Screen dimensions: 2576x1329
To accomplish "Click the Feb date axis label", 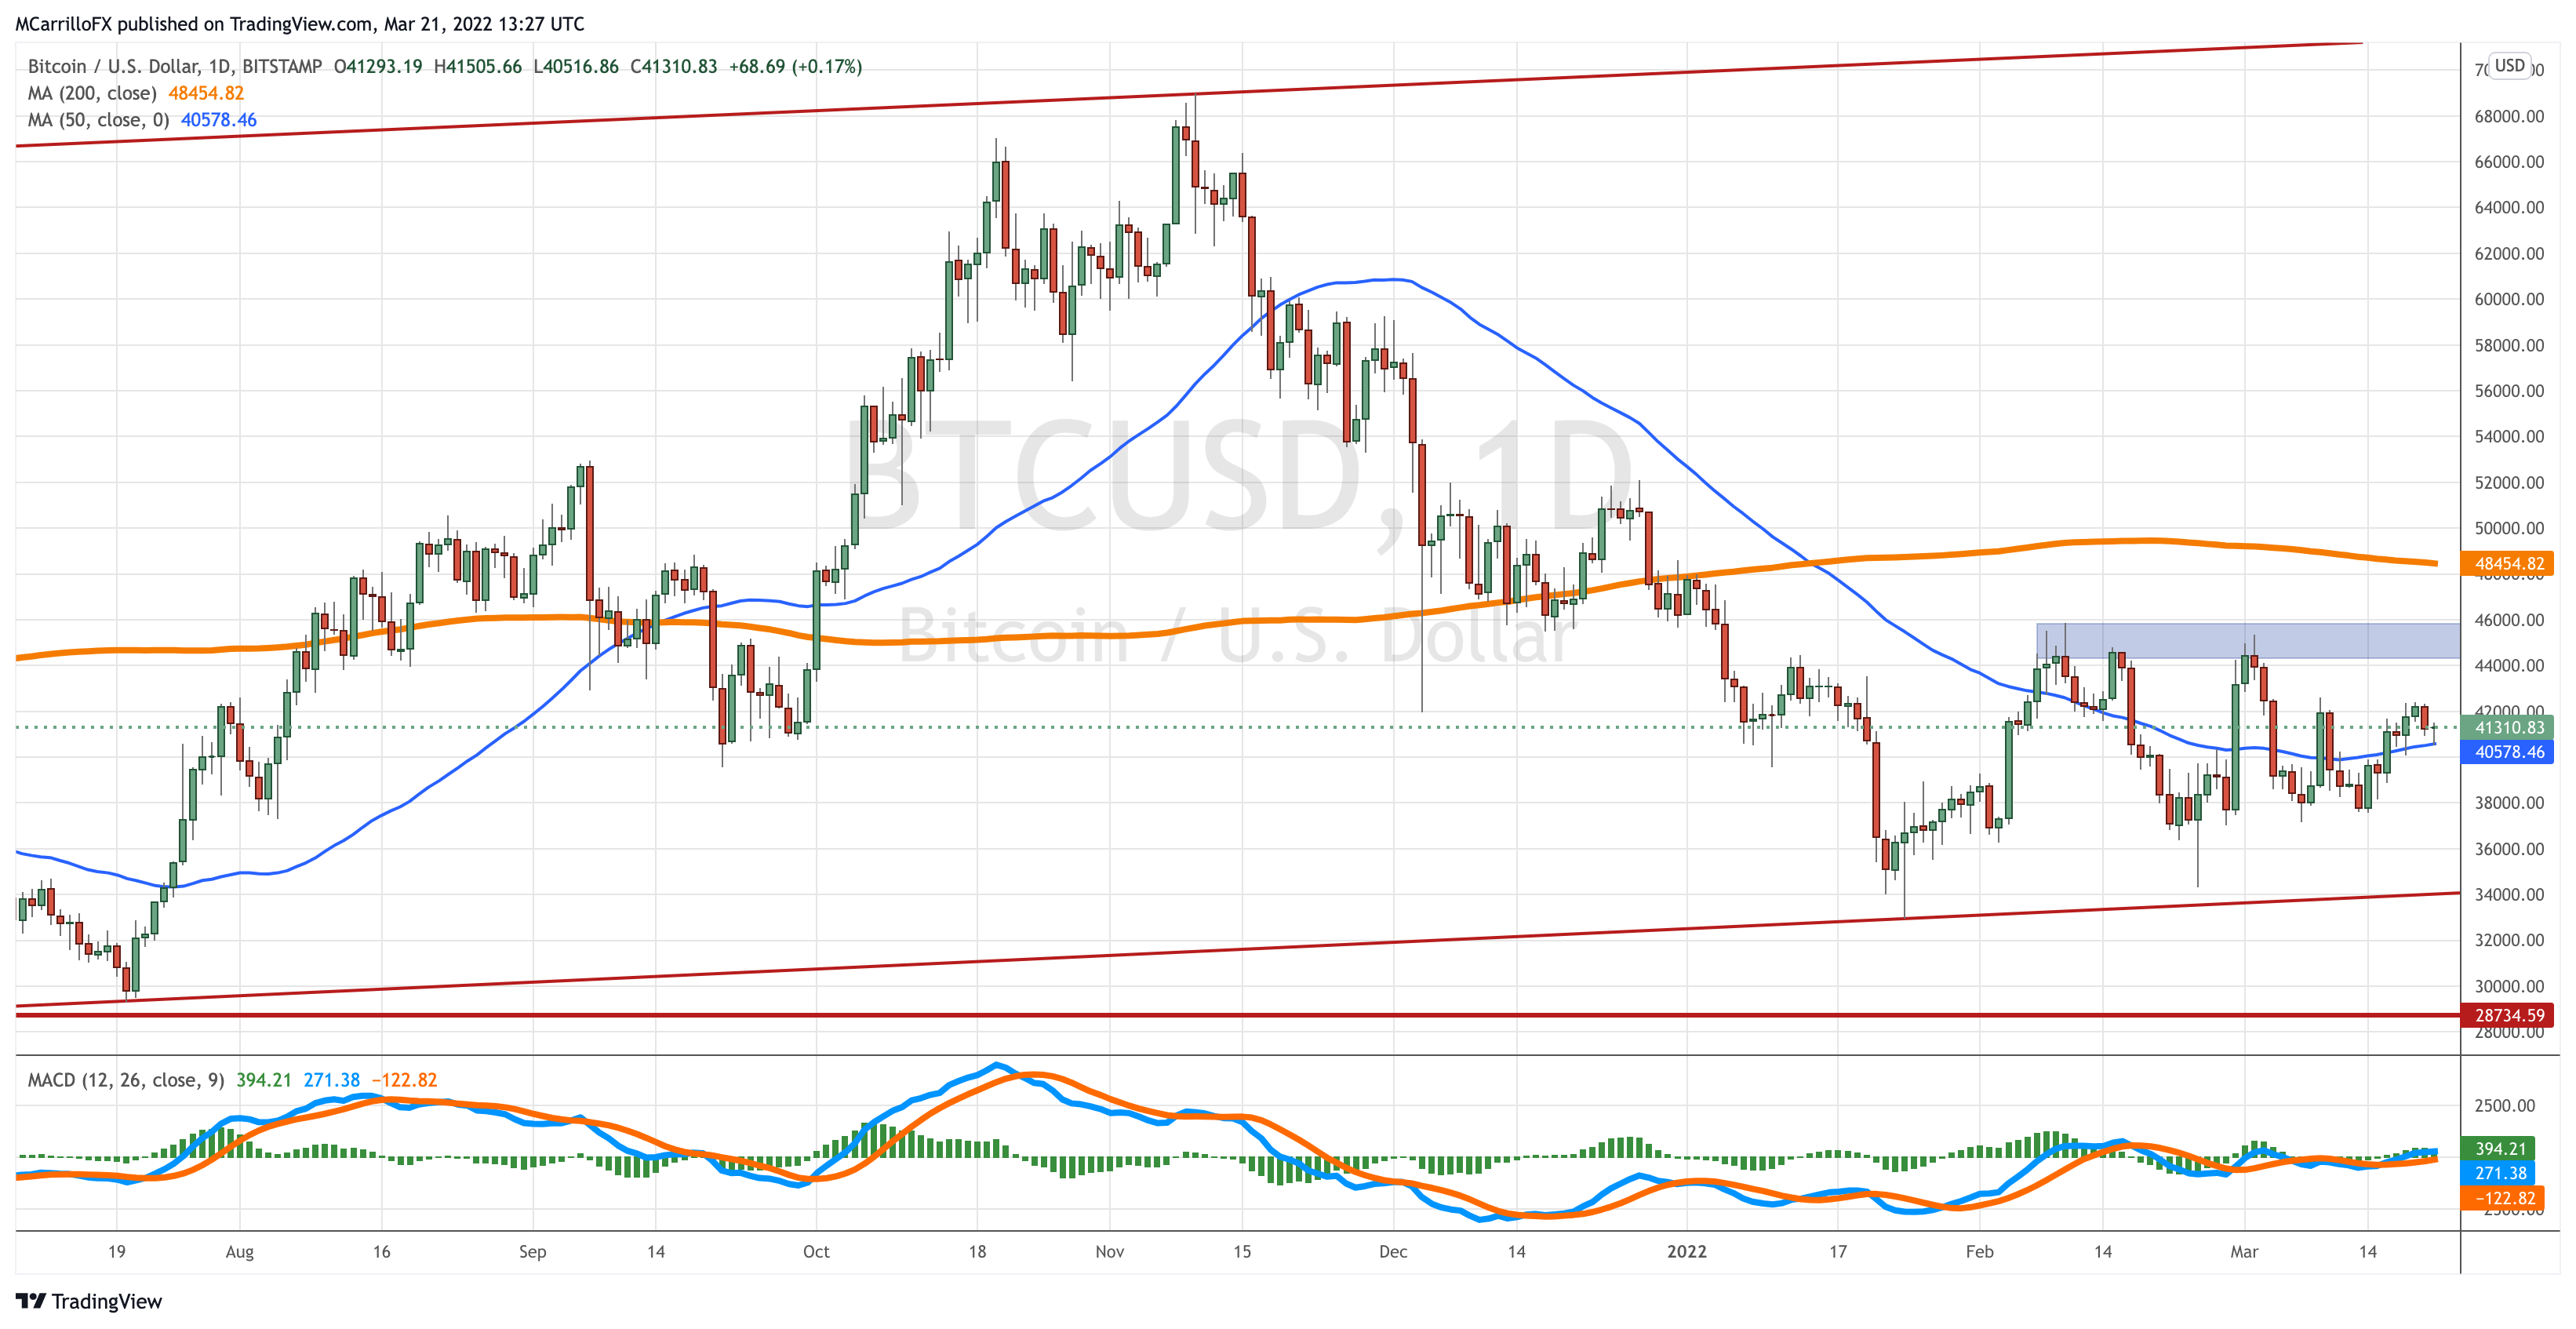I will [x=1979, y=1251].
